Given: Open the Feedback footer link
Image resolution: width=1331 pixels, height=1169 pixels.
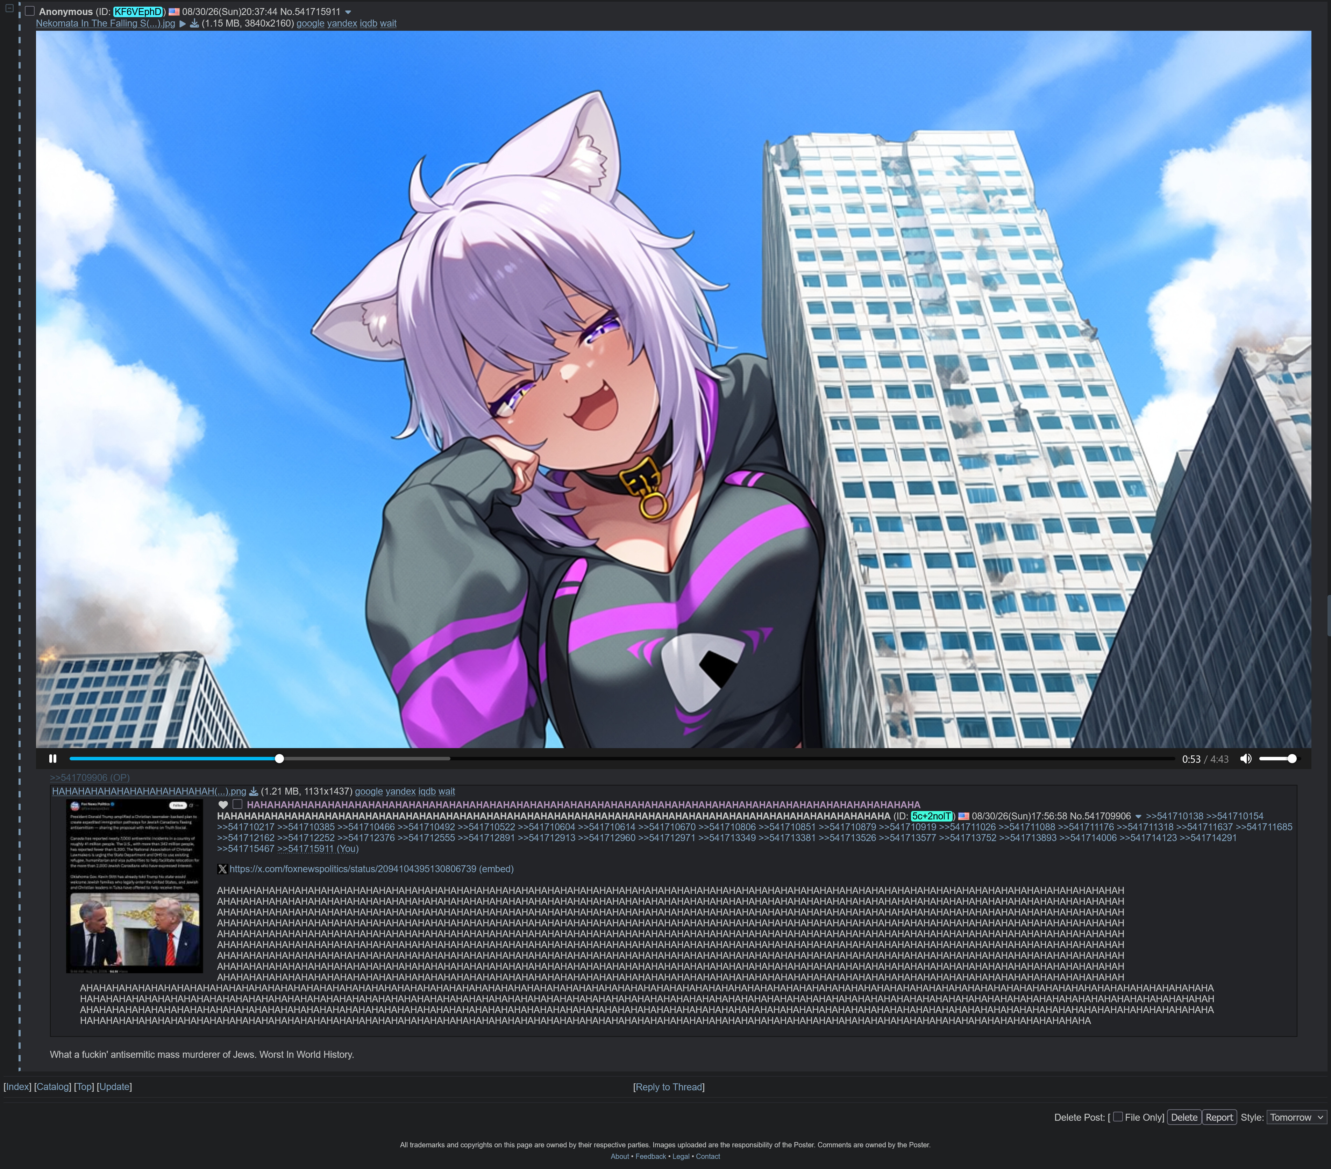Looking at the screenshot, I should coord(650,1157).
